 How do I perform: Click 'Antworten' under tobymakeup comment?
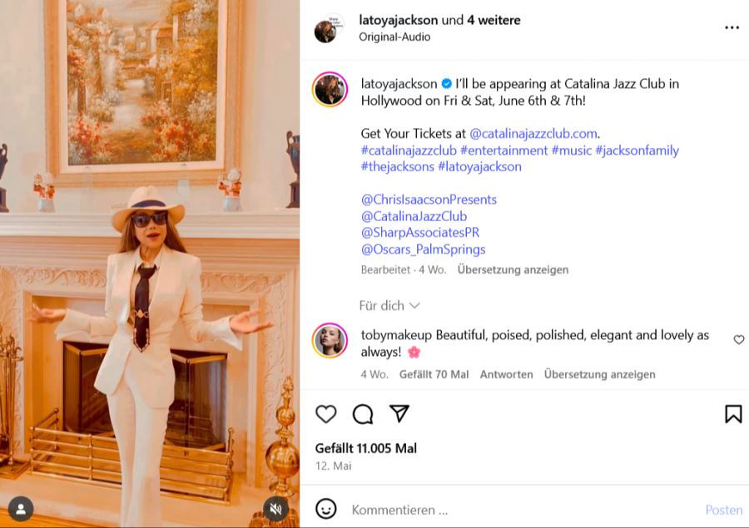pyautogui.click(x=506, y=374)
